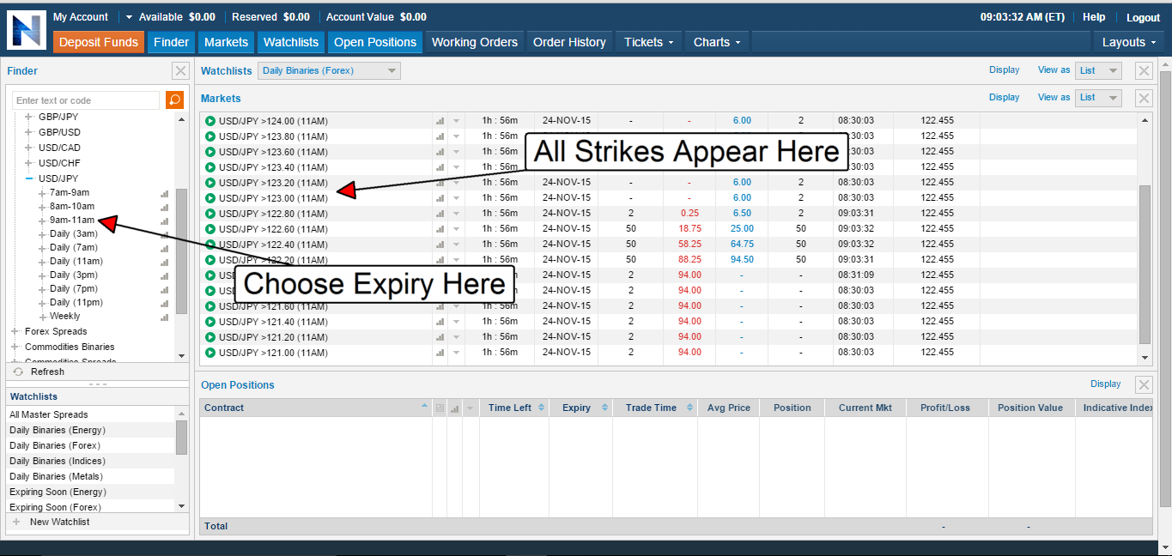Open chart icon beside Weekly in Finder
The image size is (1172, 556).
165,317
